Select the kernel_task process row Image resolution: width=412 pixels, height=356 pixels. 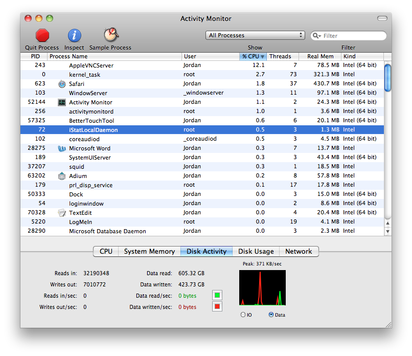(202, 74)
